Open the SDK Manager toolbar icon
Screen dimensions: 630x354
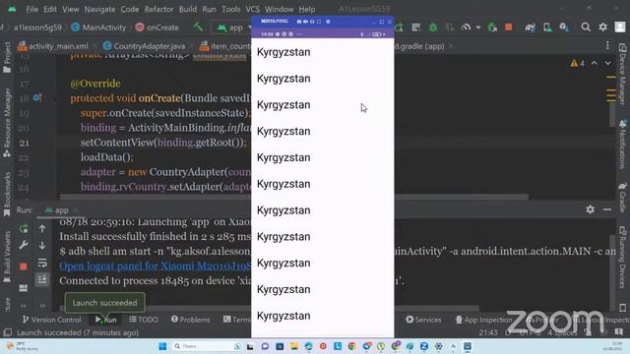[x=564, y=27]
